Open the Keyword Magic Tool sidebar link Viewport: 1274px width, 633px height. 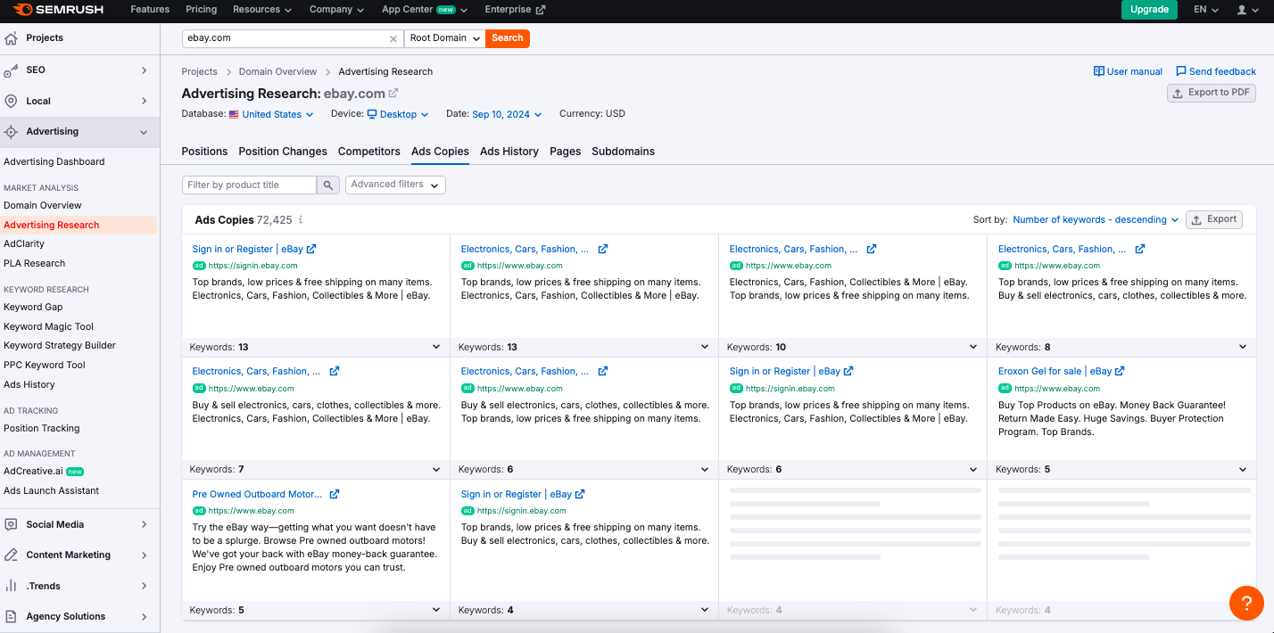click(48, 326)
